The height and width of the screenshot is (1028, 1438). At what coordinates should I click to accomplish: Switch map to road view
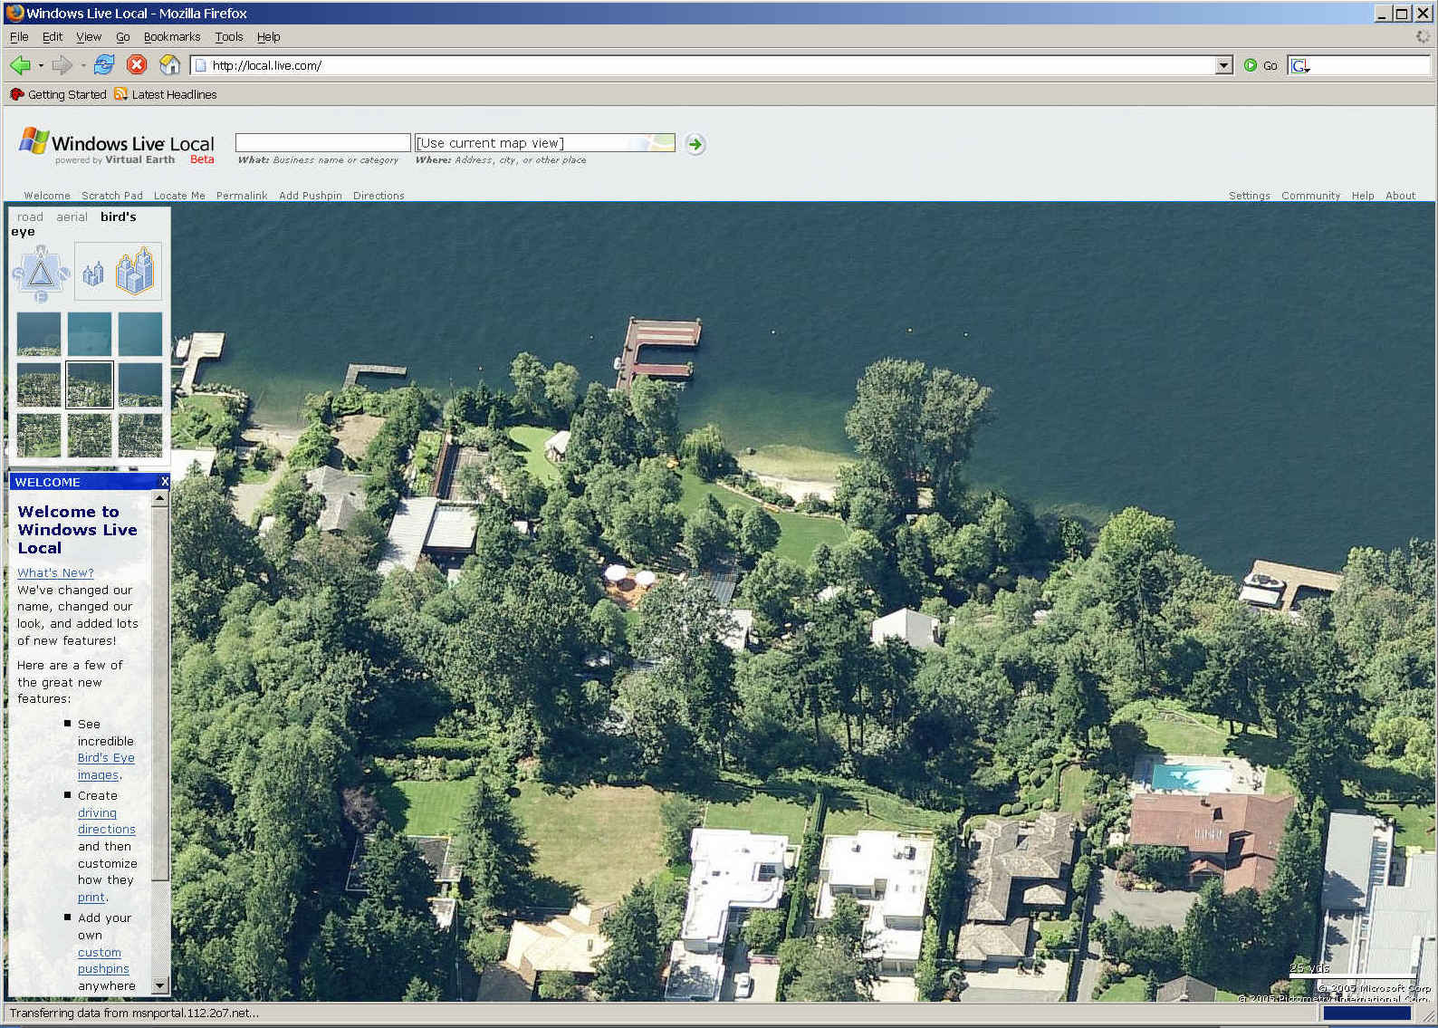click(x=30, y=217)
